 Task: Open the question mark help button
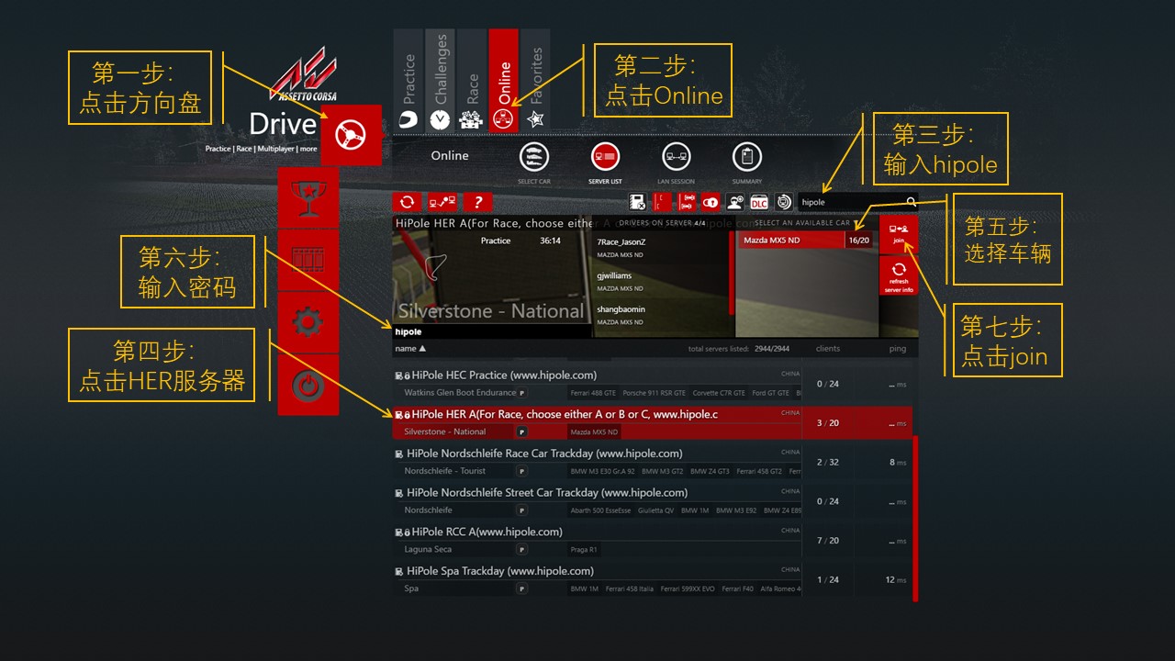click(x=476, y=202)
